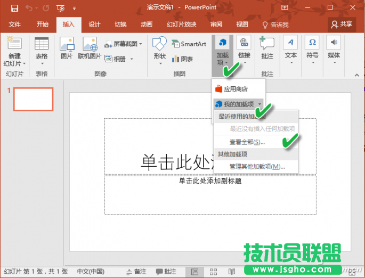Click slide count status text
The height and width of the screenshot is (278, 365).
[x=36, y=272]
